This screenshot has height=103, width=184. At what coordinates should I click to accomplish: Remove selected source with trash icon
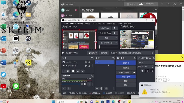[x=68, y=71]
